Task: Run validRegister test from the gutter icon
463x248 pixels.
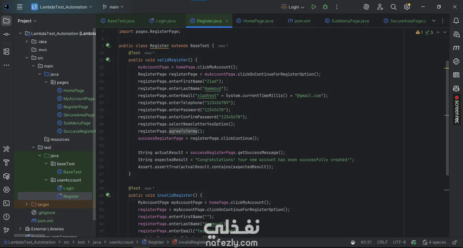Action: click(x=108, y=60)
